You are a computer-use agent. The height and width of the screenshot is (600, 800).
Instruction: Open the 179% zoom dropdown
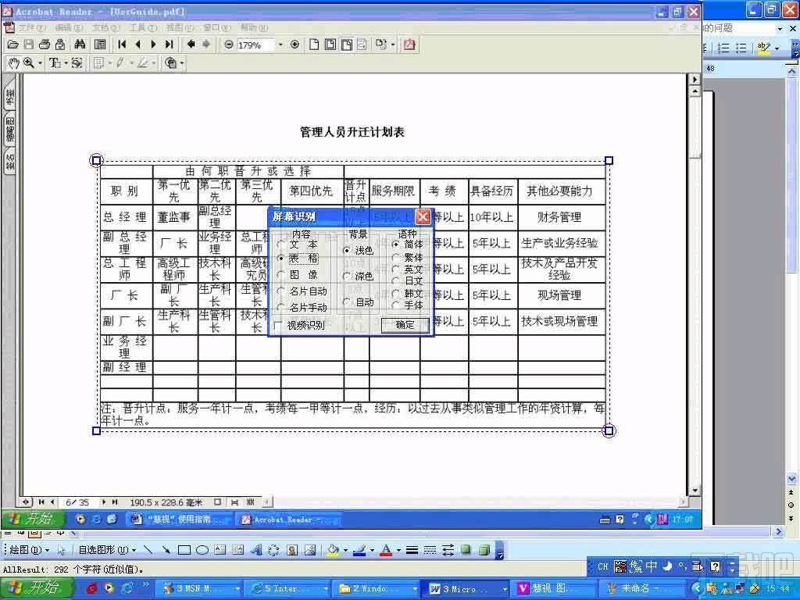[x=279, y=45]
